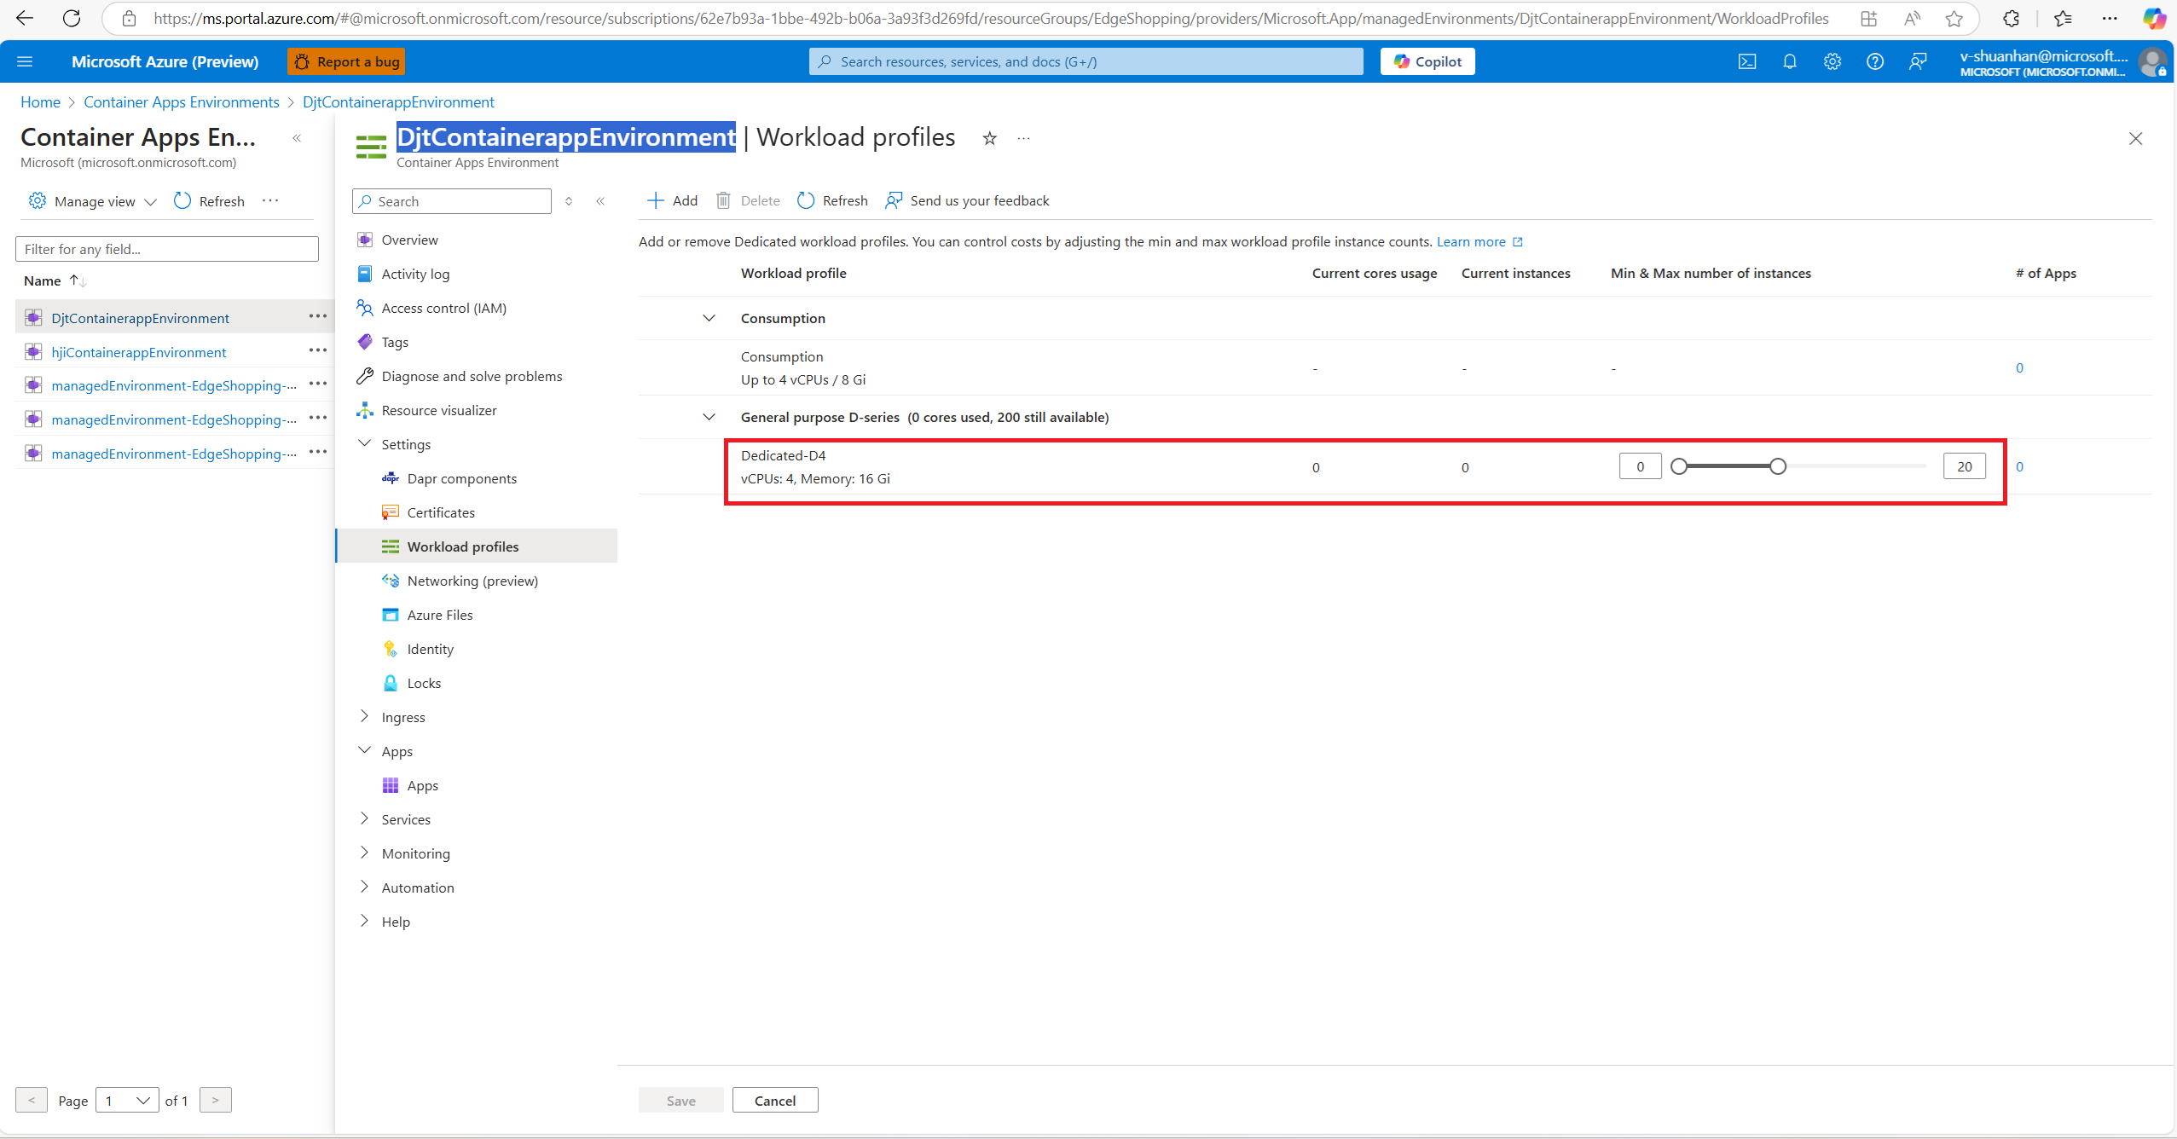Click the search resources box

pos(1086,61)
